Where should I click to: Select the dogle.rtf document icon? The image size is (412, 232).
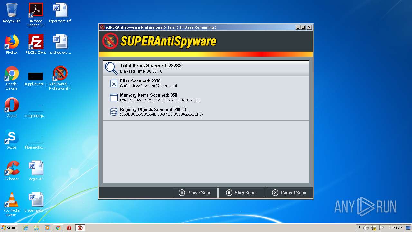click(36, 171)
